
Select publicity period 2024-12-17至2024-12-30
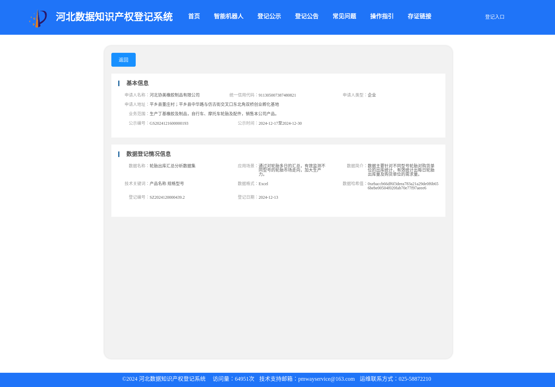coord(280,123)
